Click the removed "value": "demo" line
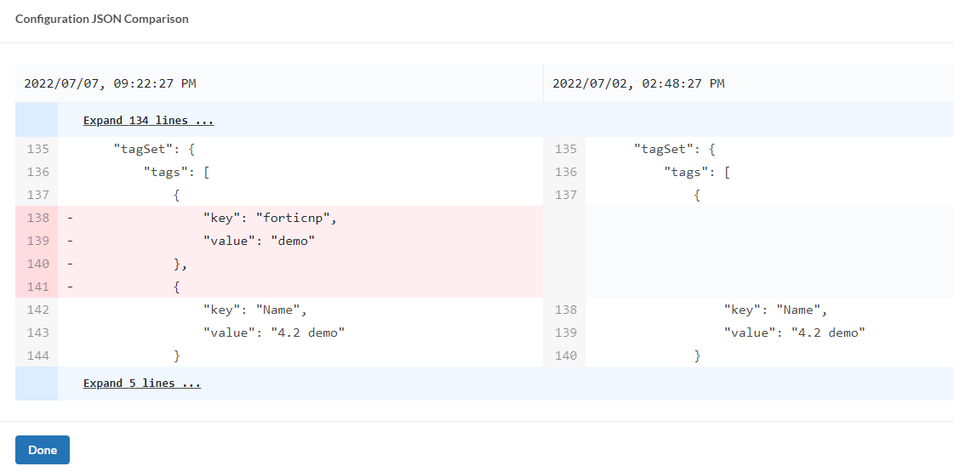The width and height of the screenshot is (954, 472). (259, 241)
